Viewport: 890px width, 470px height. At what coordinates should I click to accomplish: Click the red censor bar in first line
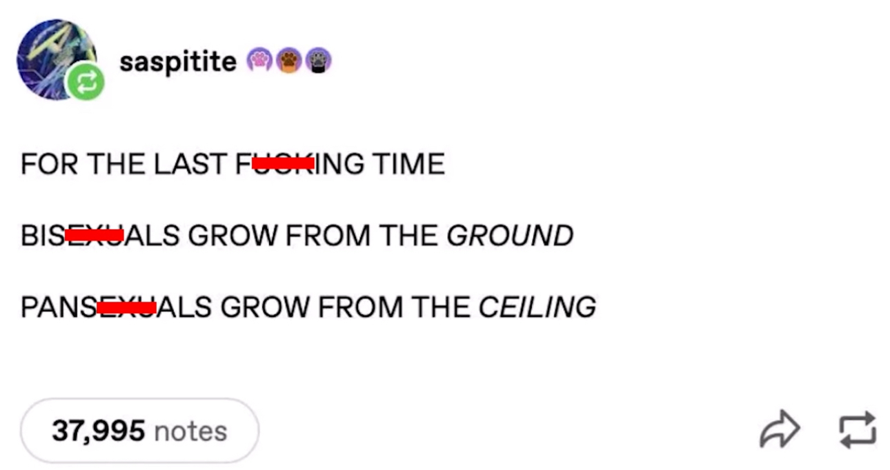click(x=283, y=164)
